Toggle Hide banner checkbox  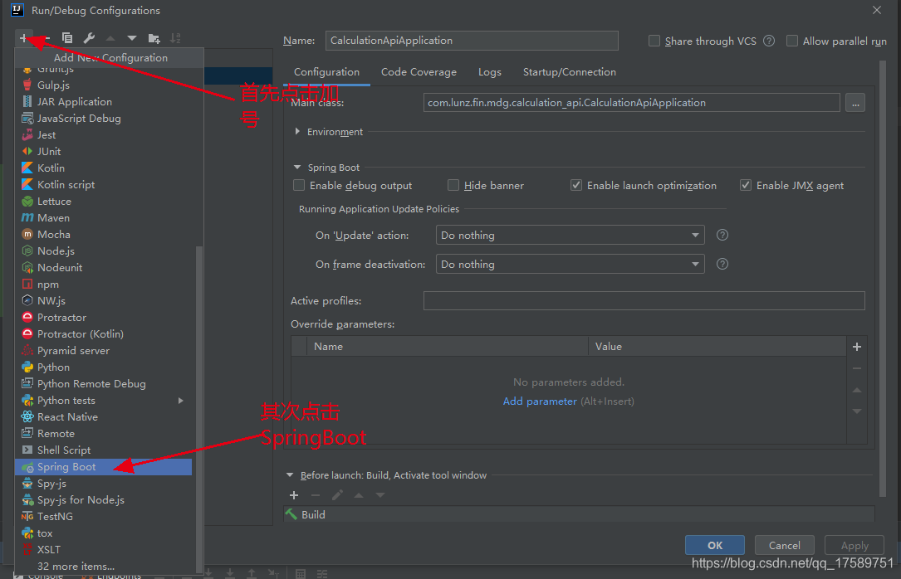453,185
